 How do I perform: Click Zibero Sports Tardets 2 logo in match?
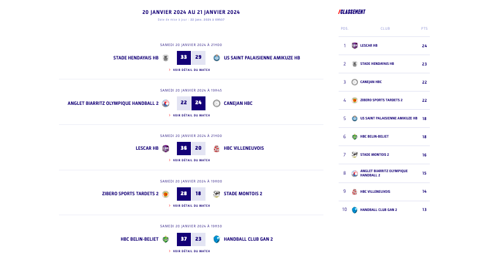point(165,194)
